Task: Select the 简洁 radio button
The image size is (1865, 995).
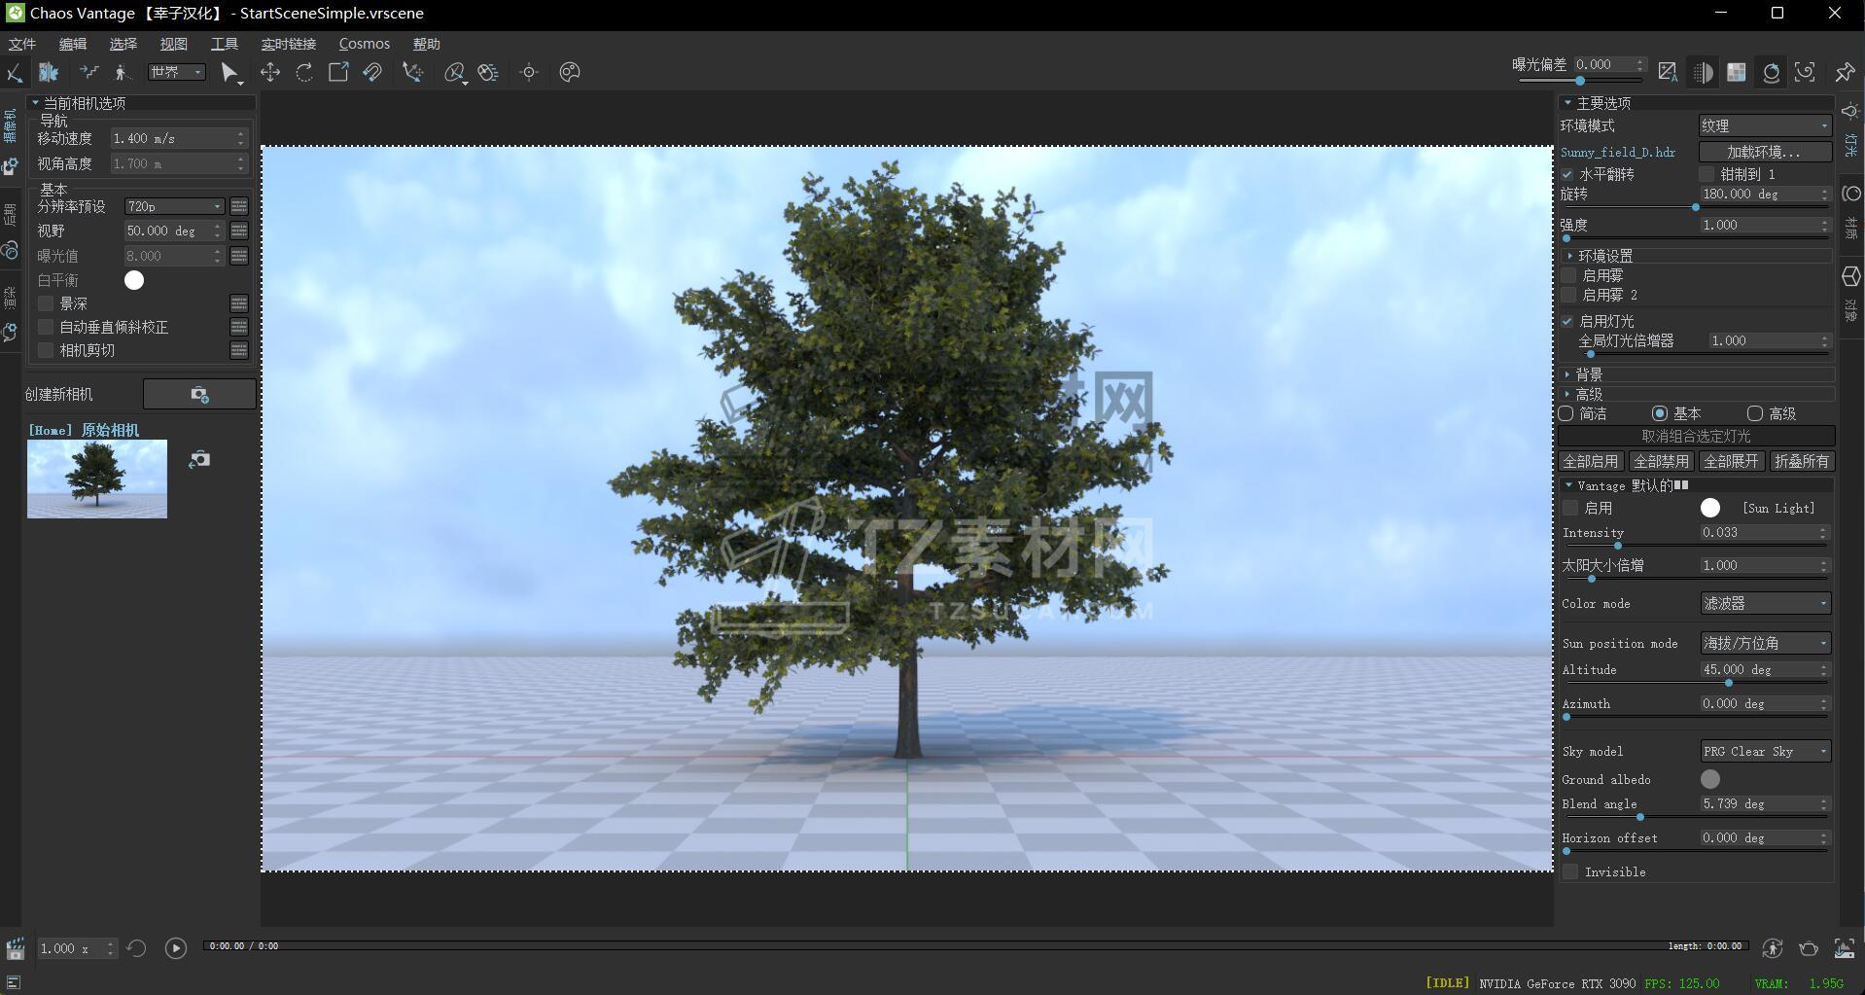Action: click(1566, 413)
